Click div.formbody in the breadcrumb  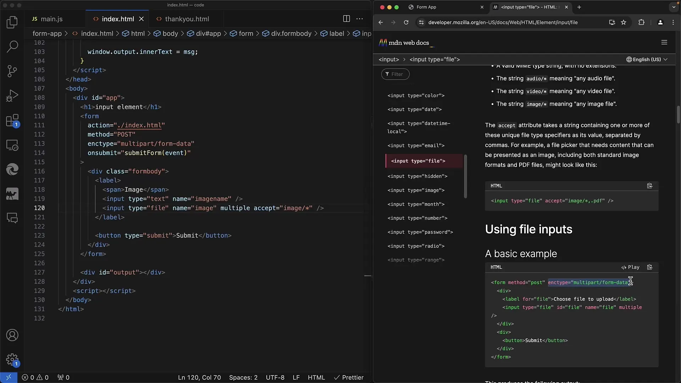tap(291, 33)
